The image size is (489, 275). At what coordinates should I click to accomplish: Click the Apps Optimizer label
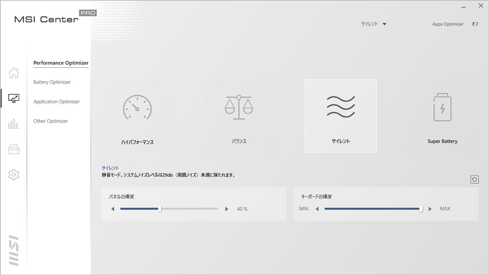click(447, 24)
